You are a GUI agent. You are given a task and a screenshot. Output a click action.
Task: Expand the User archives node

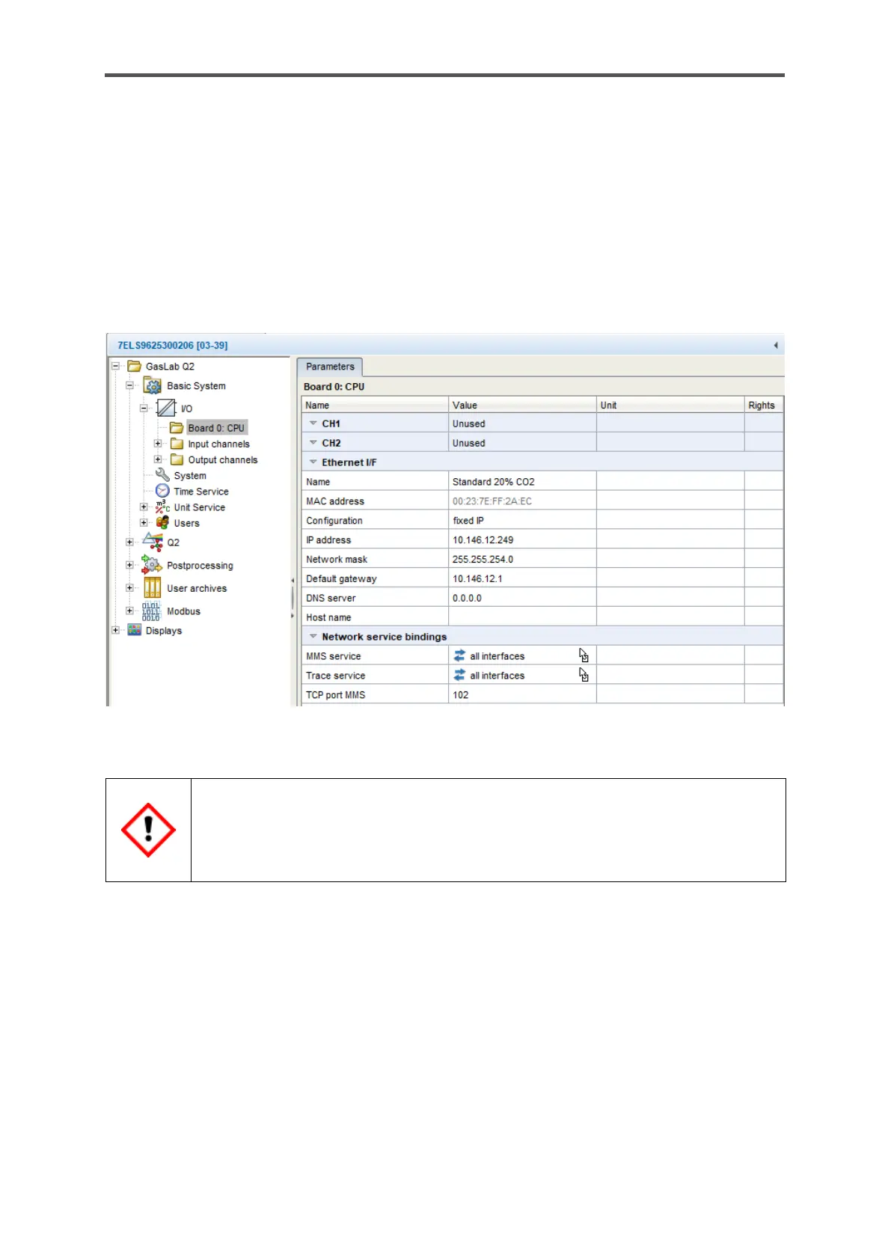coord(129,588)
